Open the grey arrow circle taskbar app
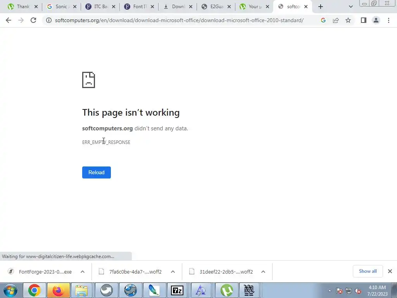397x298 pixels. 106,290
